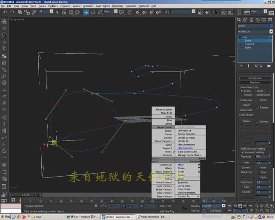Click the Quick Render teapot icon
Viewport: 275px width, 220px height.
pyautogui.click(x=271, y=13)
